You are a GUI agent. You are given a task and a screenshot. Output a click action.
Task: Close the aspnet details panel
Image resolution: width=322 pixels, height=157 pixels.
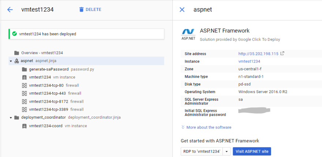point(182,9)
